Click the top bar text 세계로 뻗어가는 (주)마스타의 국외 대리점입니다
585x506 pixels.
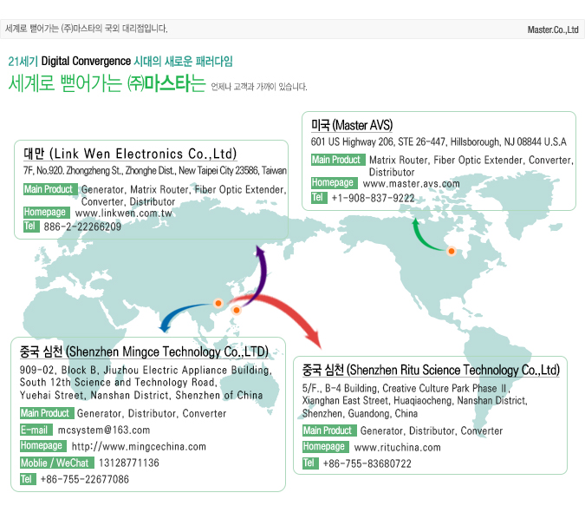point(86,29)
